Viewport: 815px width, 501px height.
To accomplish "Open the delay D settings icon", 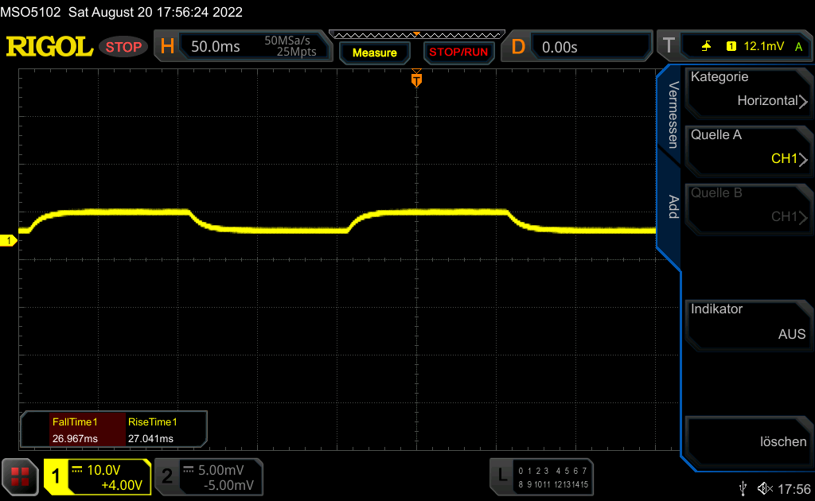I will click(x=518, y=47).
